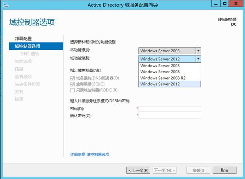The width and height of the screenshot is (245, 179).
Task: Select 其他选项 step in sidebar
Action: pos(23,61)
